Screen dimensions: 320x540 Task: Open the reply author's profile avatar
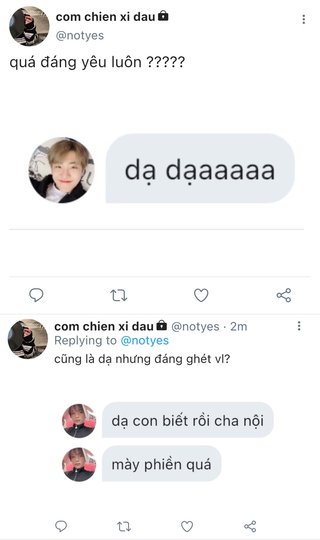pyautogui.click(x=28, y=339)
